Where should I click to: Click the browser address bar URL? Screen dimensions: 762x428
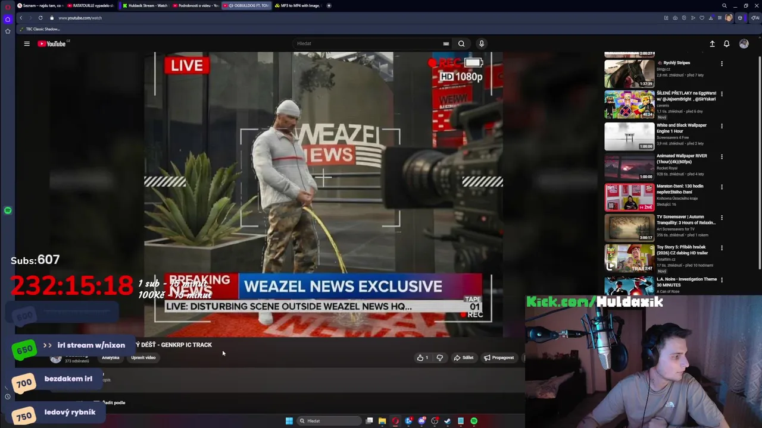80,18
